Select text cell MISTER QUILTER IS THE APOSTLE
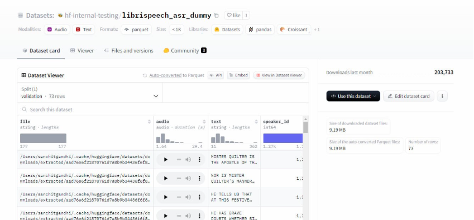 (234, 160)
